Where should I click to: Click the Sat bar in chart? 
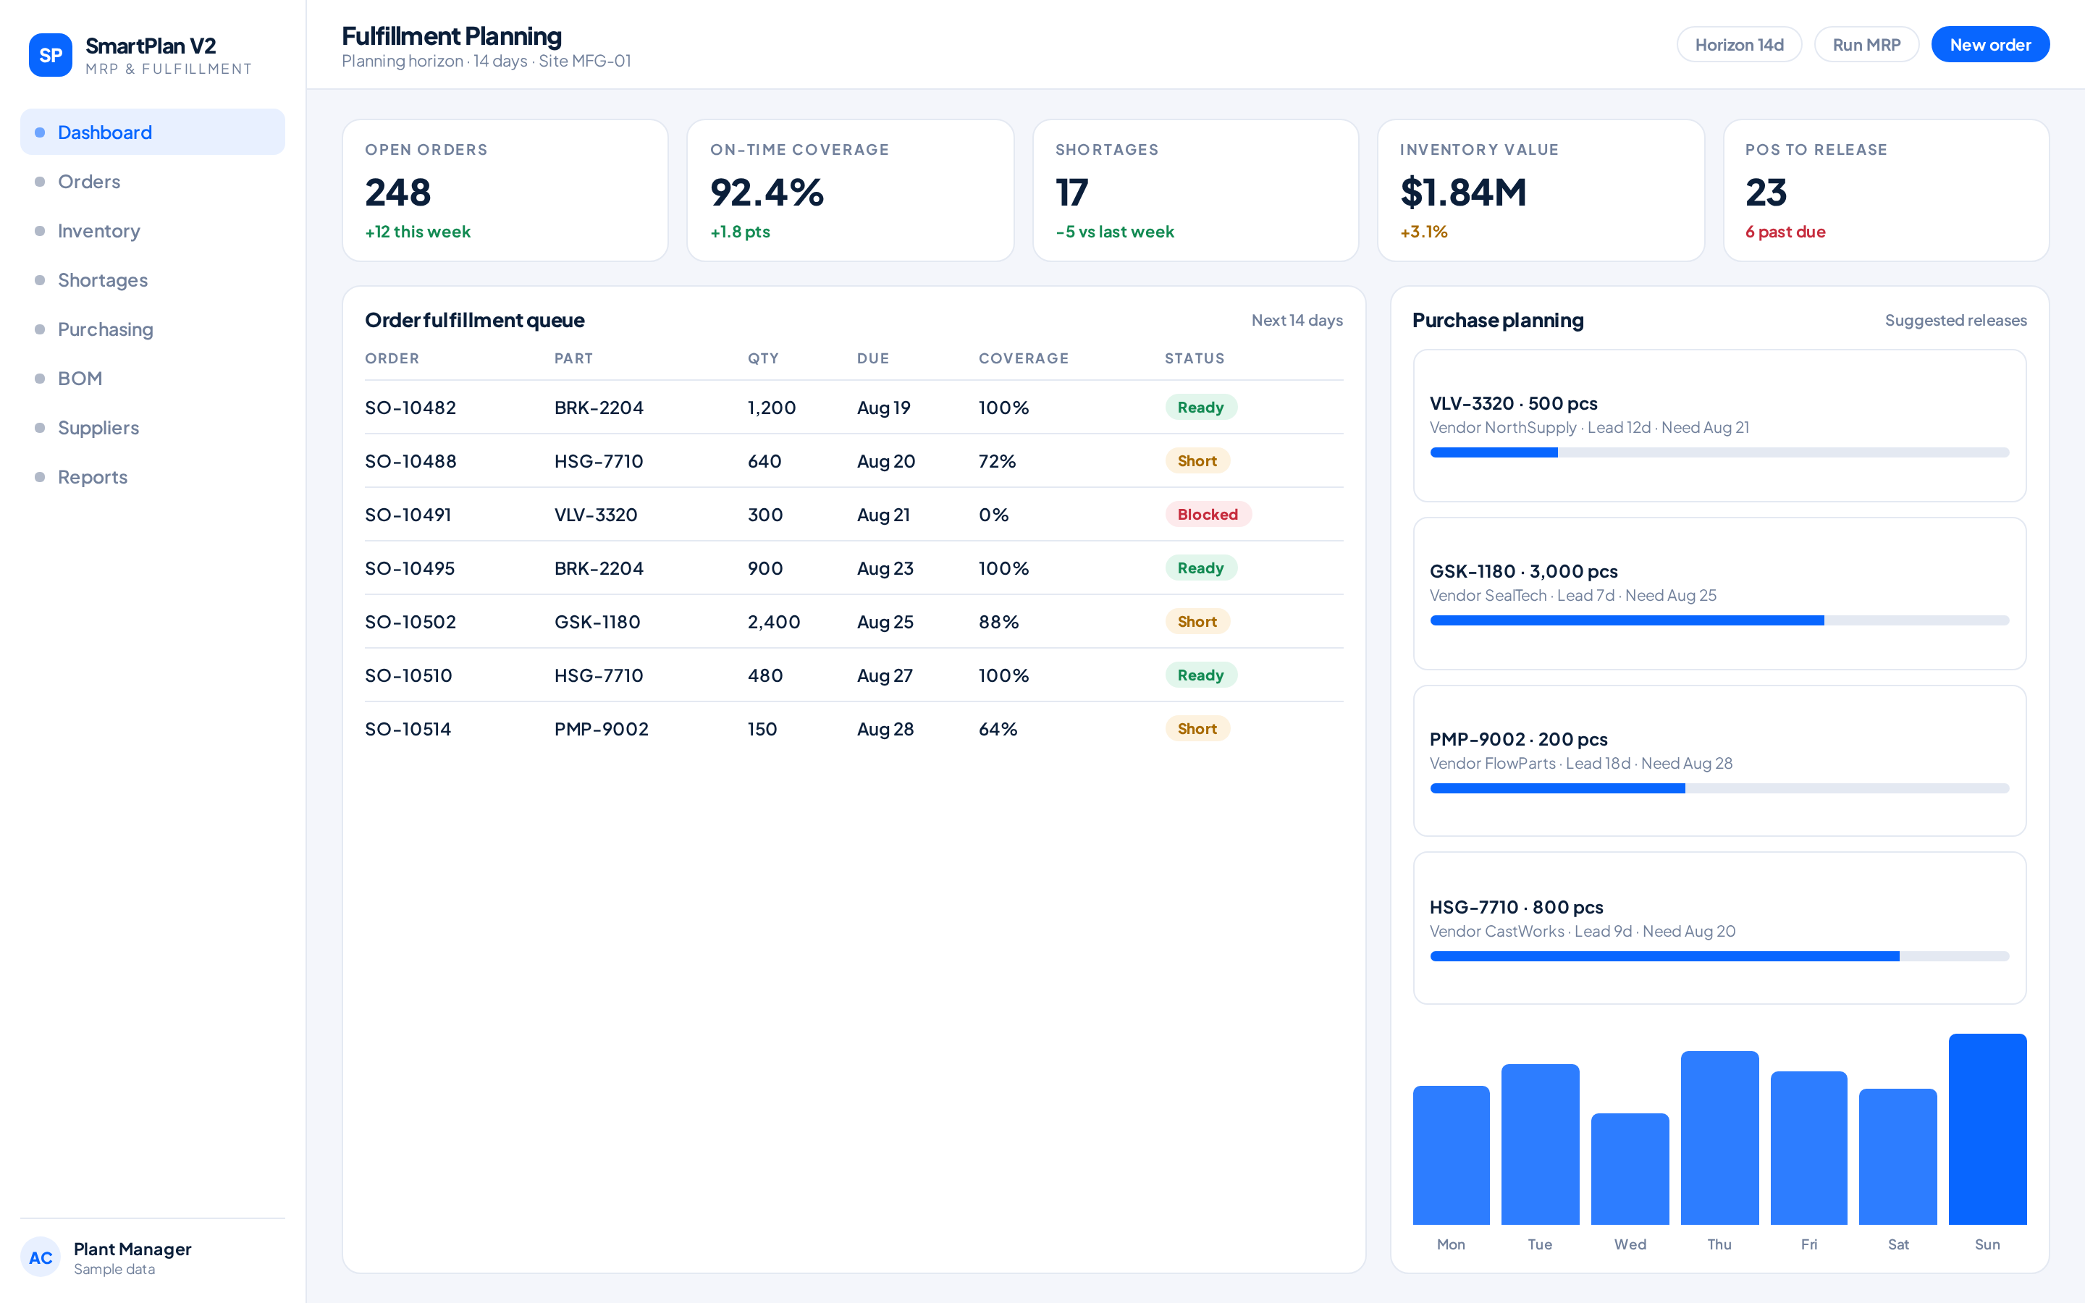coord(1897,1157)
